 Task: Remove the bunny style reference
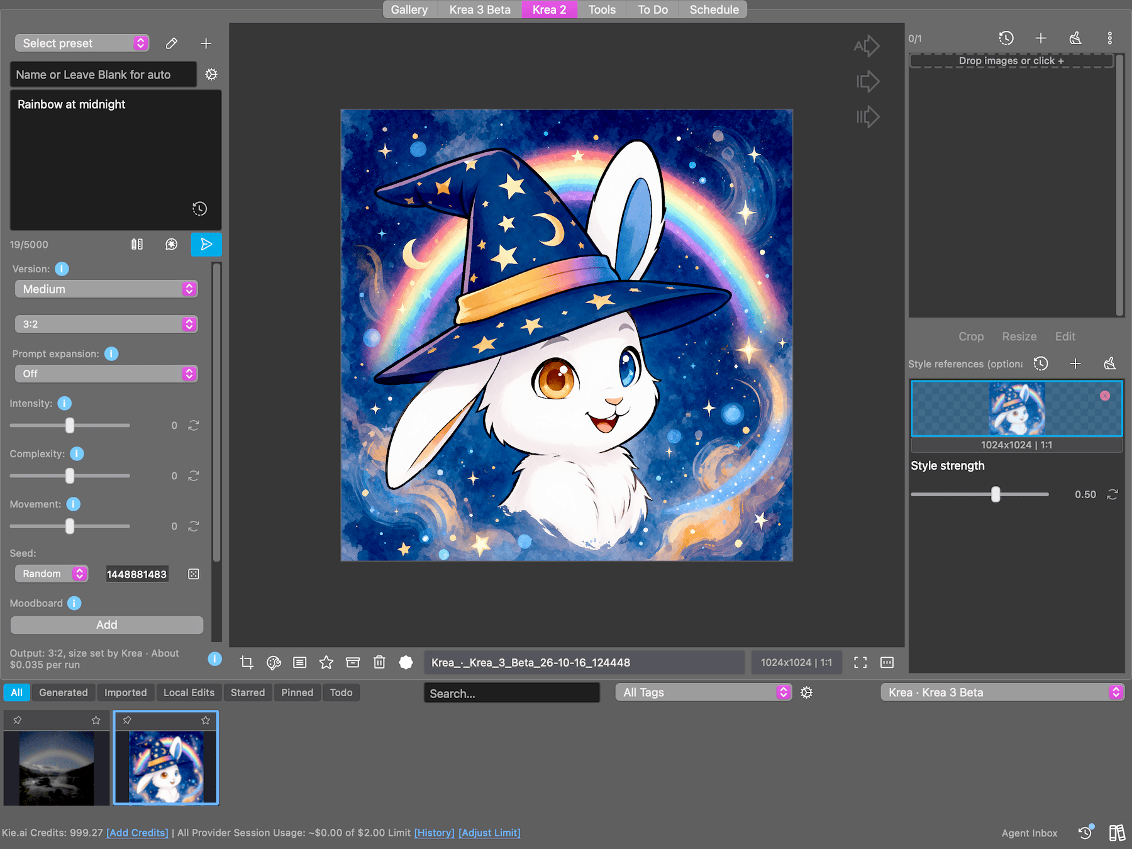click(1105, 396)
